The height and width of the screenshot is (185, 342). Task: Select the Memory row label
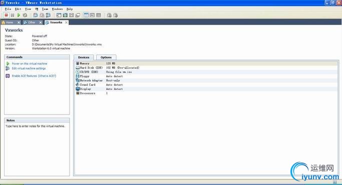click(x=85, y=63)
